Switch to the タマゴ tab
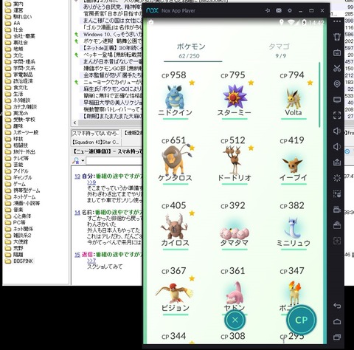The height and width of the screenshot is (350, 354). tap(280, 51)
